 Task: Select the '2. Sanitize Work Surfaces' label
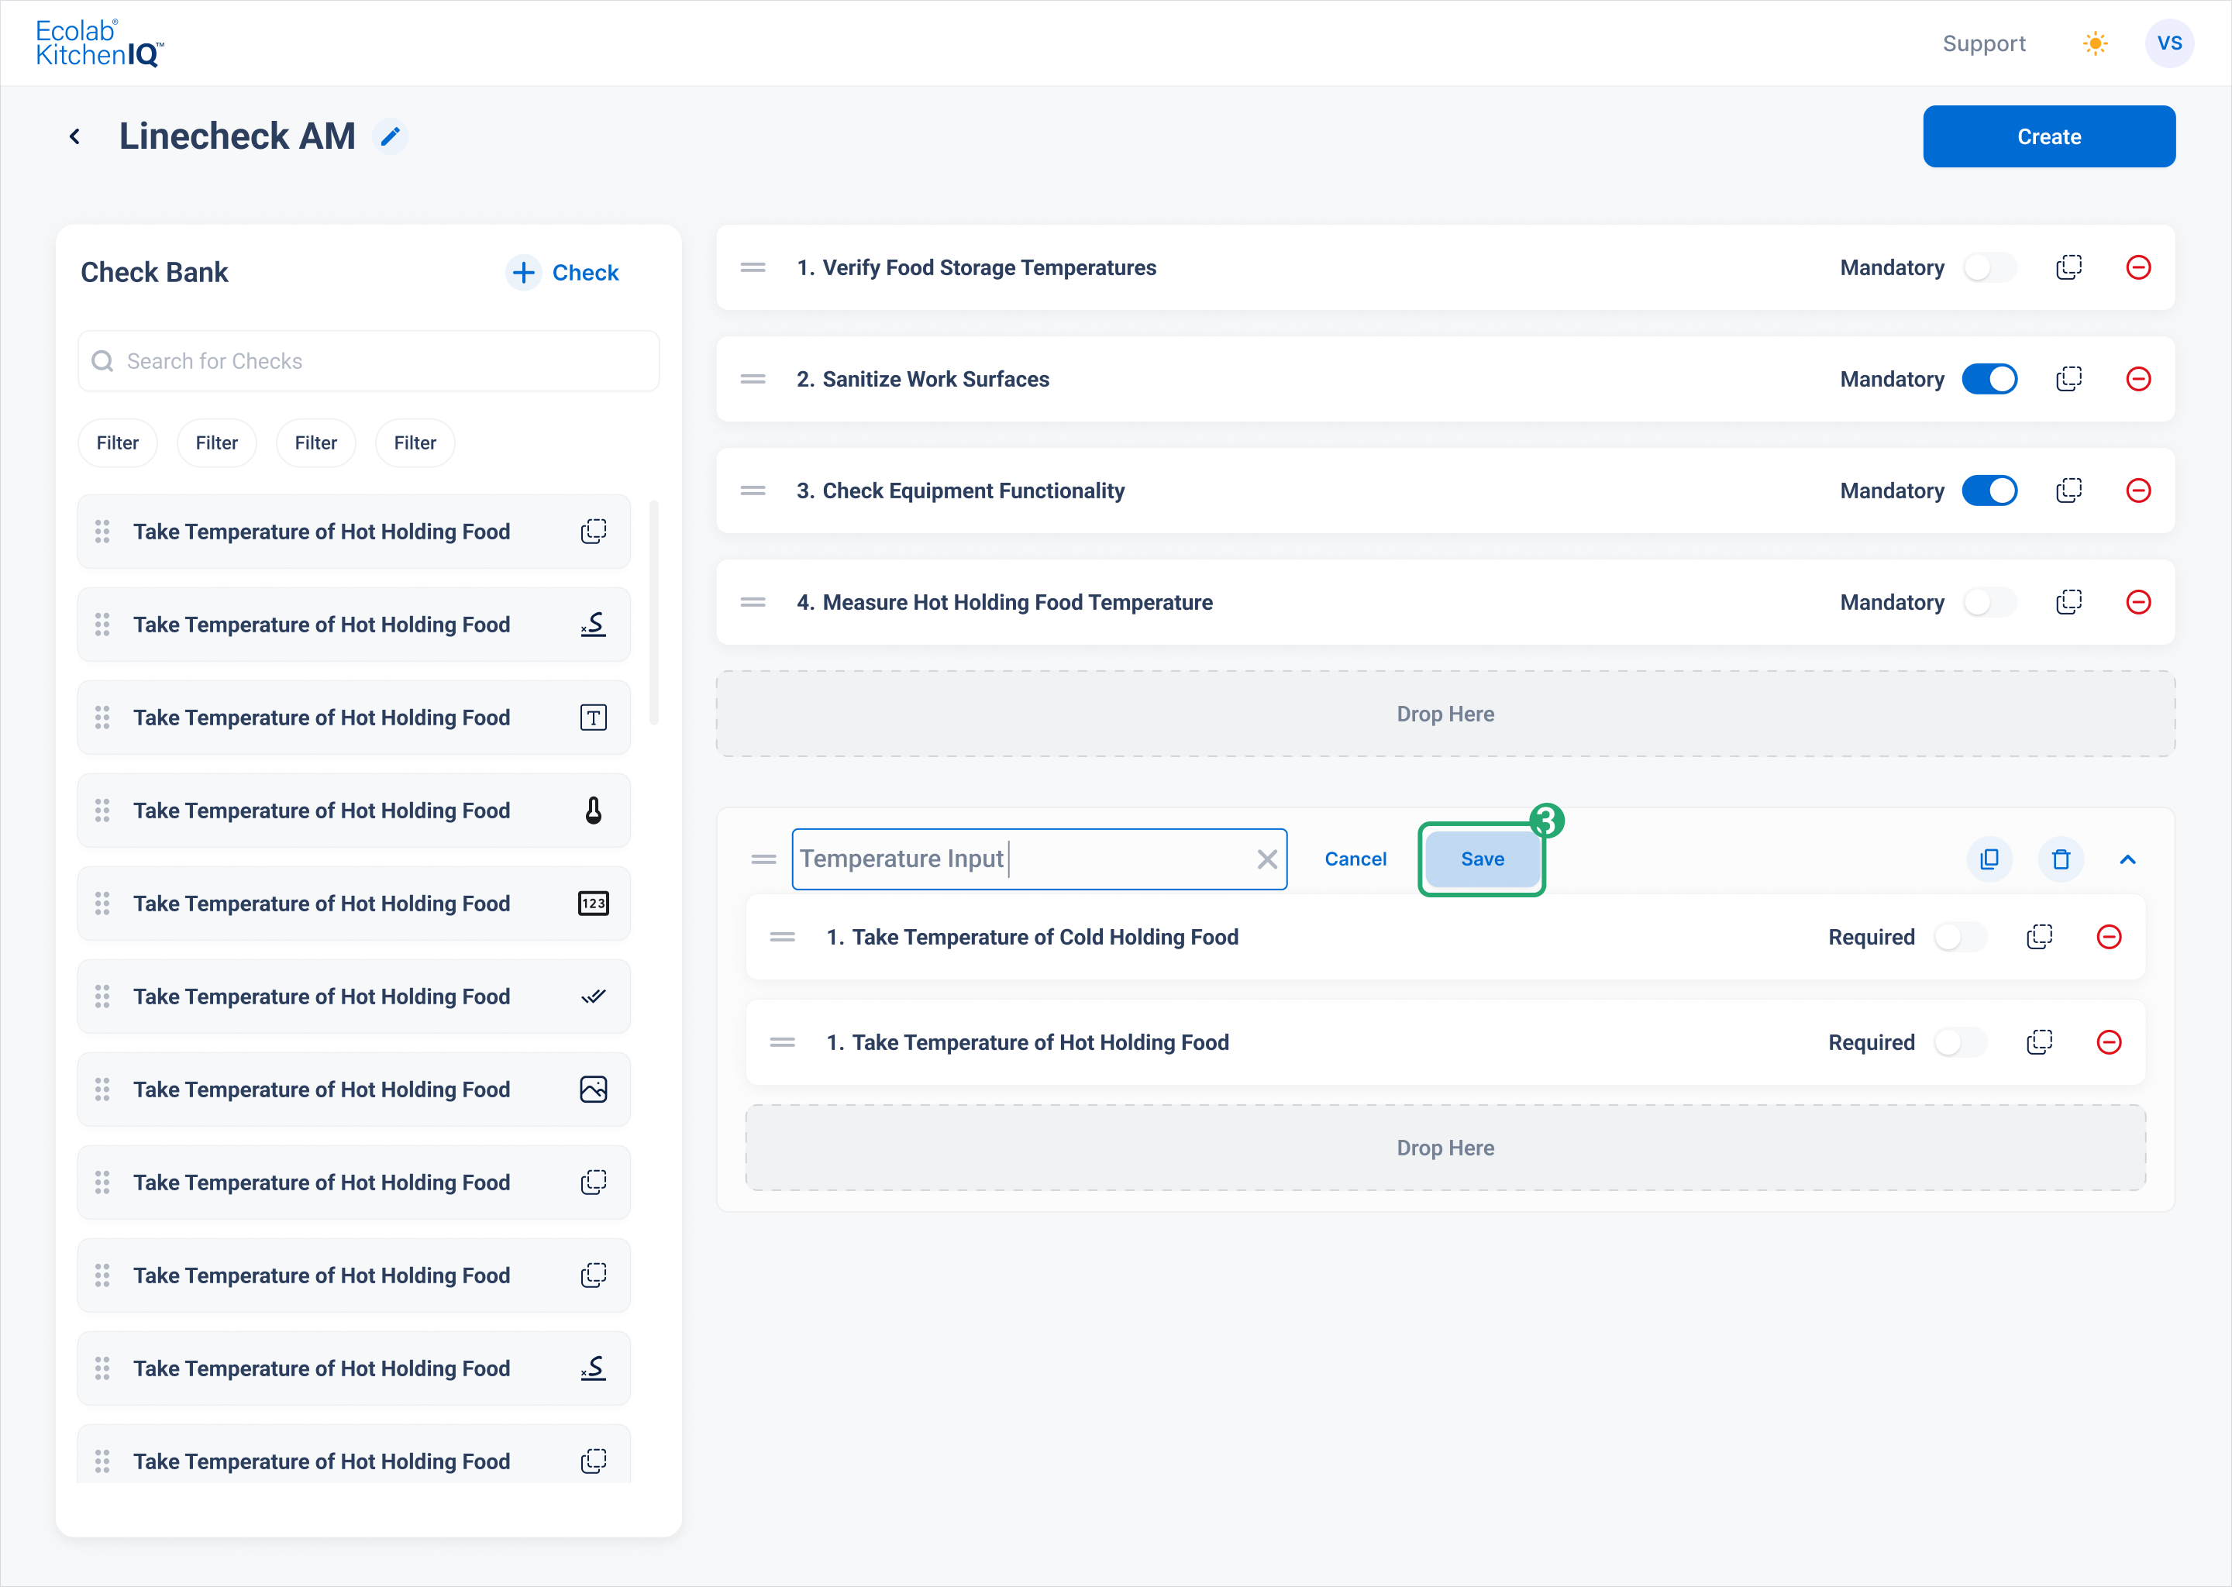click(922, 379)
